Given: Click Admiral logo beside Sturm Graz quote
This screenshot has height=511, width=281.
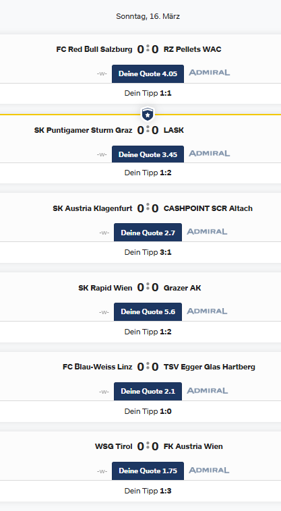Looking at the screenshot, I should point(210,154).
